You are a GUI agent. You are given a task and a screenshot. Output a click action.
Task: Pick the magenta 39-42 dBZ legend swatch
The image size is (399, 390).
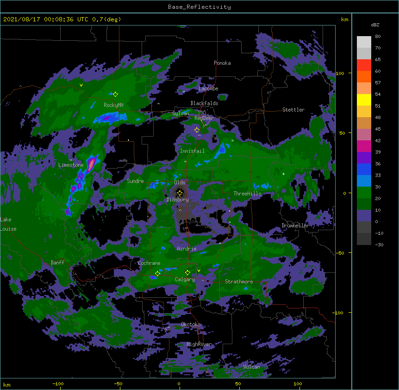pos(364,146)
